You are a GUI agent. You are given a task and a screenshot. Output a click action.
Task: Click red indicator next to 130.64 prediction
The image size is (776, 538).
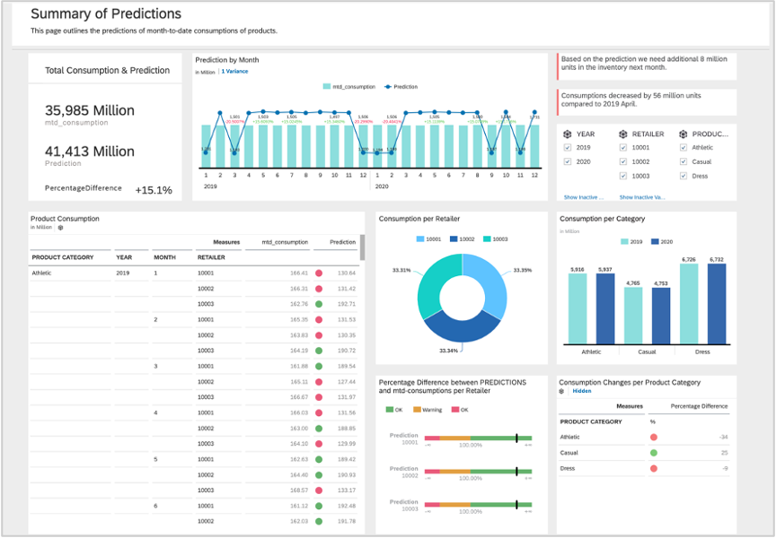[319, 273]
